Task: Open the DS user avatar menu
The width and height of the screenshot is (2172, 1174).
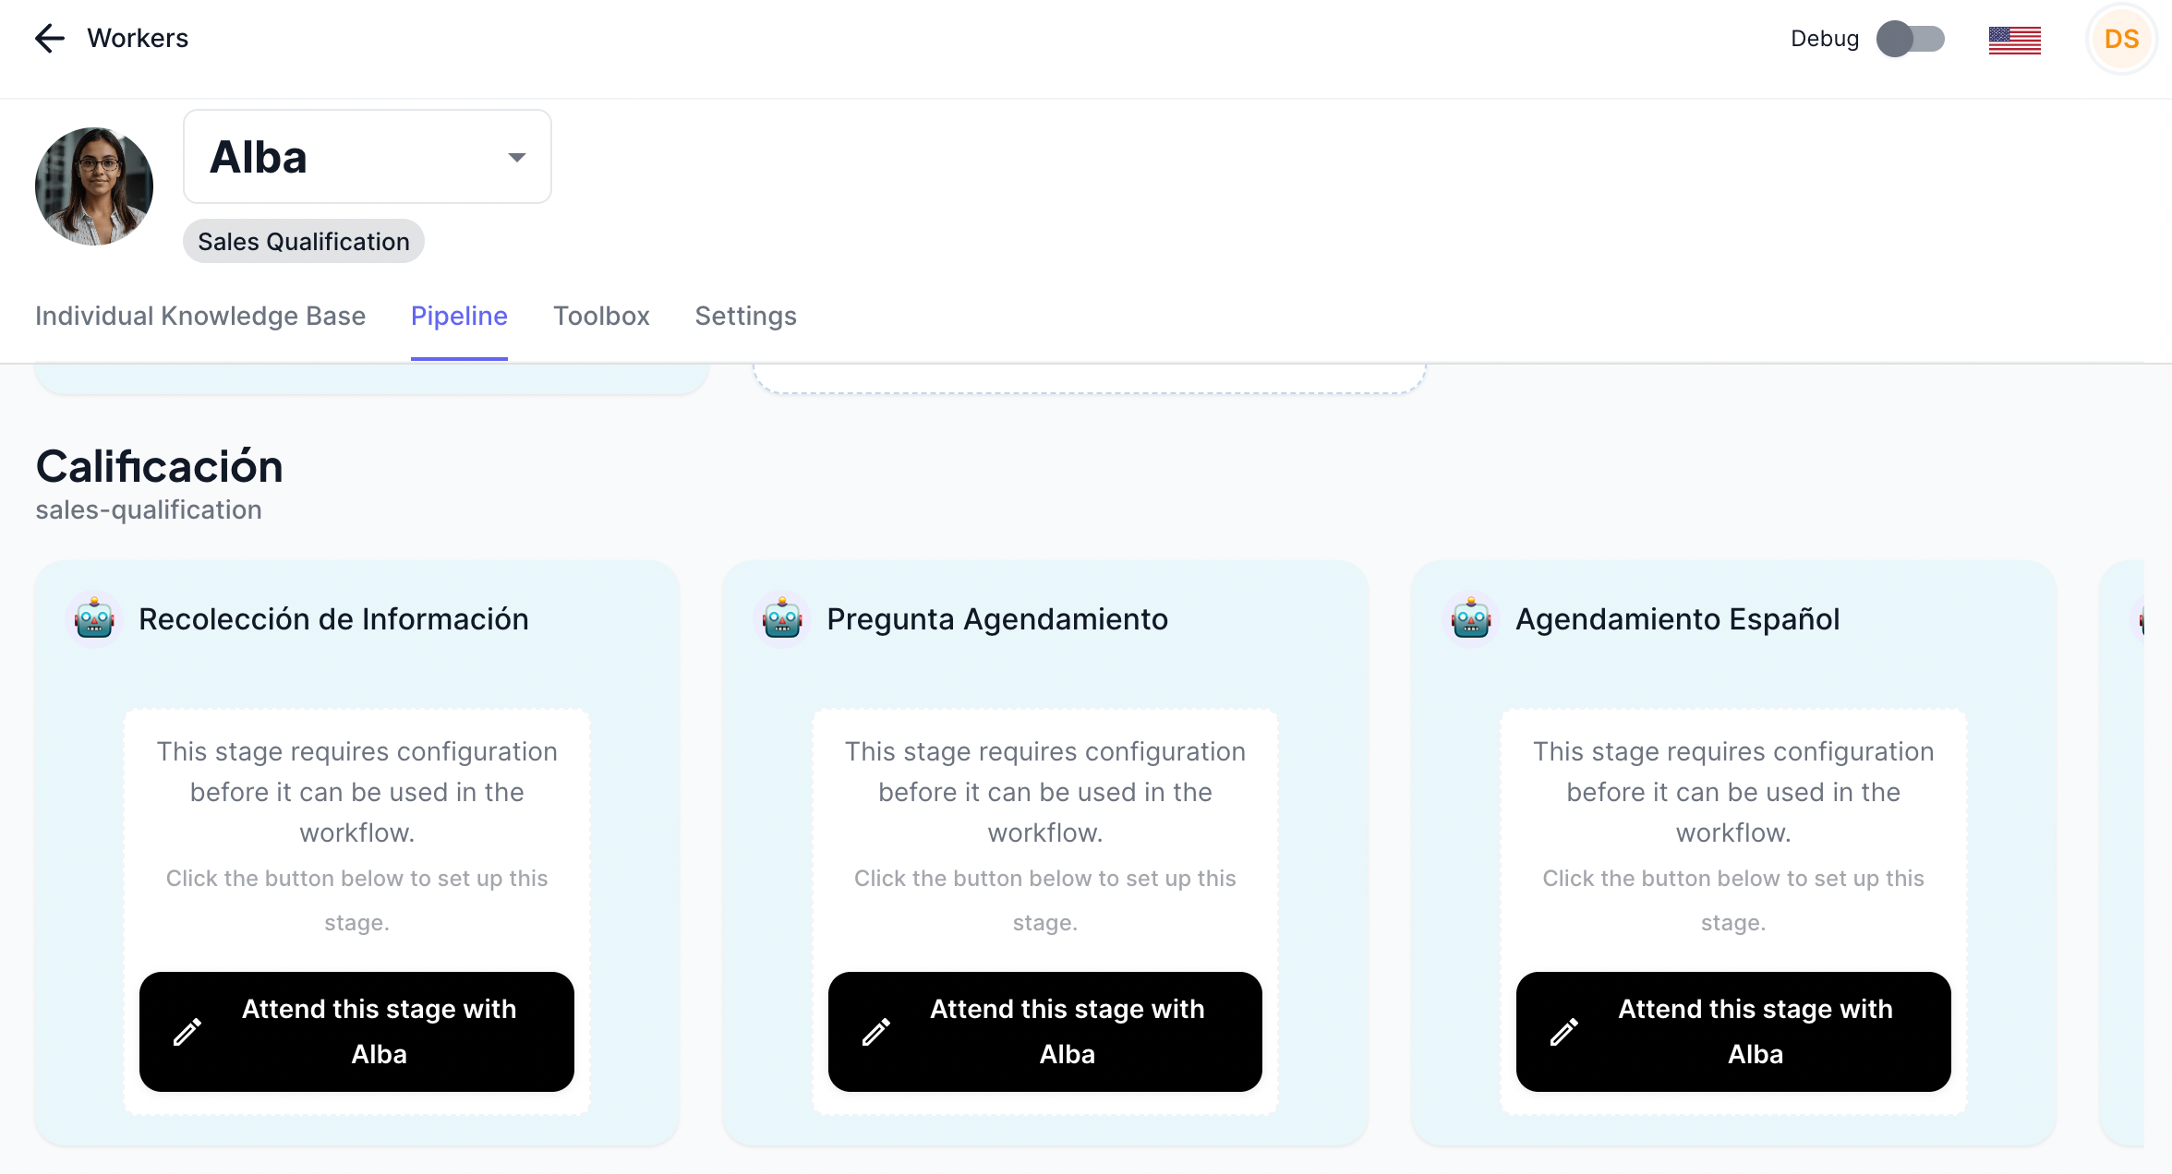Action: coord(2121,39)
